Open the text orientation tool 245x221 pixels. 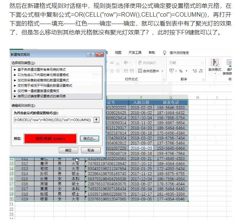click(126, 63)
